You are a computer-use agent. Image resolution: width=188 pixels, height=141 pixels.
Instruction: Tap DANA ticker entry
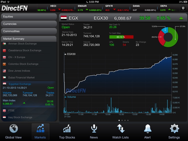(x=144, y=8)
